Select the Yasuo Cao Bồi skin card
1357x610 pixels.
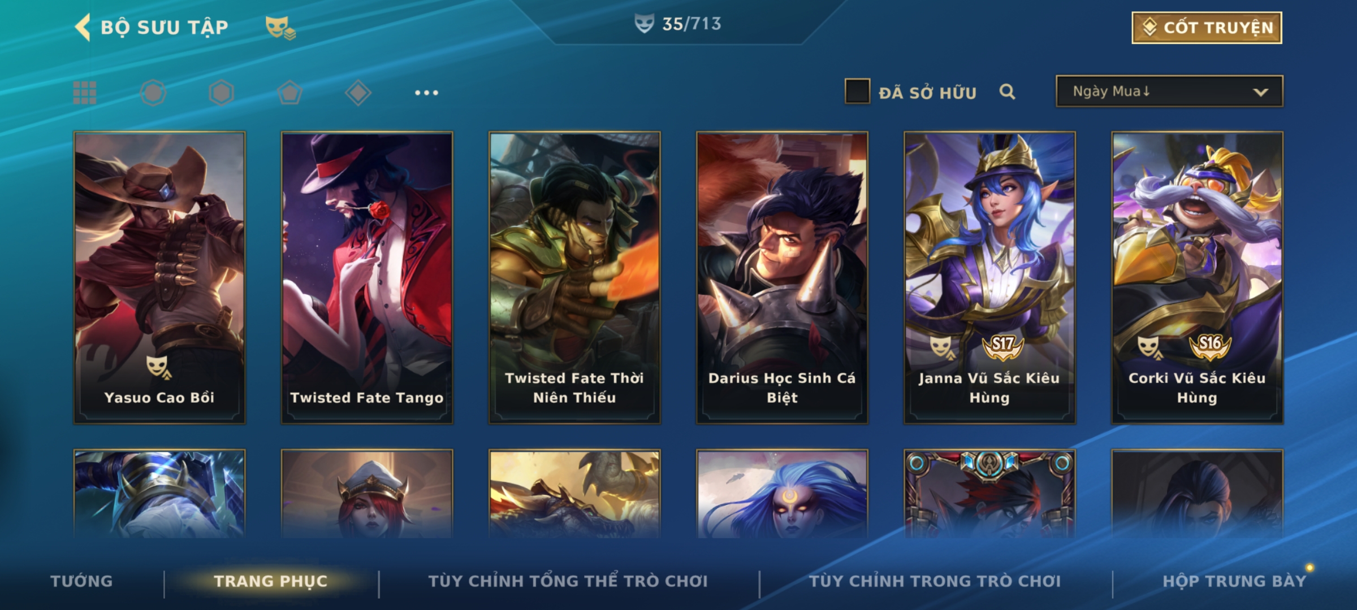click(x=159, y=278)
